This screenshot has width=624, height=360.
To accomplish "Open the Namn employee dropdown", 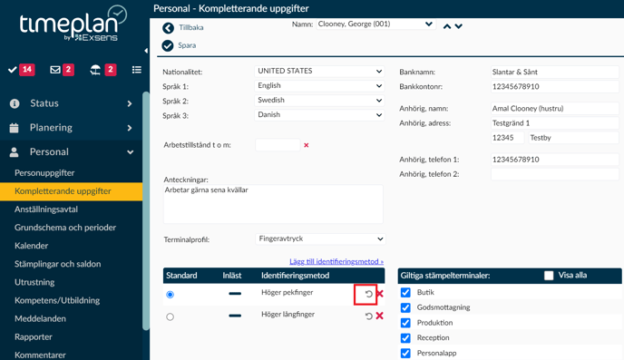I will (x=375, y=24).
